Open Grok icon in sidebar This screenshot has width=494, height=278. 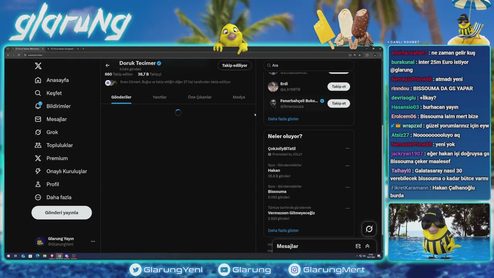[x=38, y=132]
